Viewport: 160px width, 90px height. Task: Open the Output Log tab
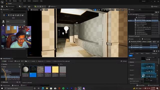click(x=15, y=85)
